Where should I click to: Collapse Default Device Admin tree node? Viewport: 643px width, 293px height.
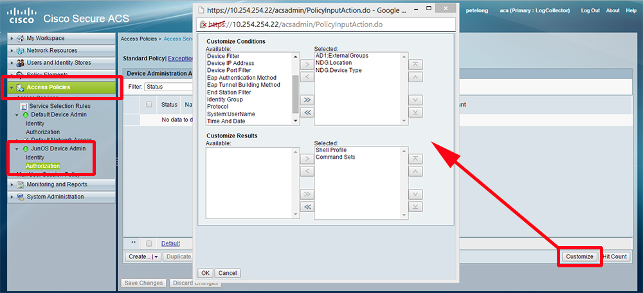pos(17,115)
